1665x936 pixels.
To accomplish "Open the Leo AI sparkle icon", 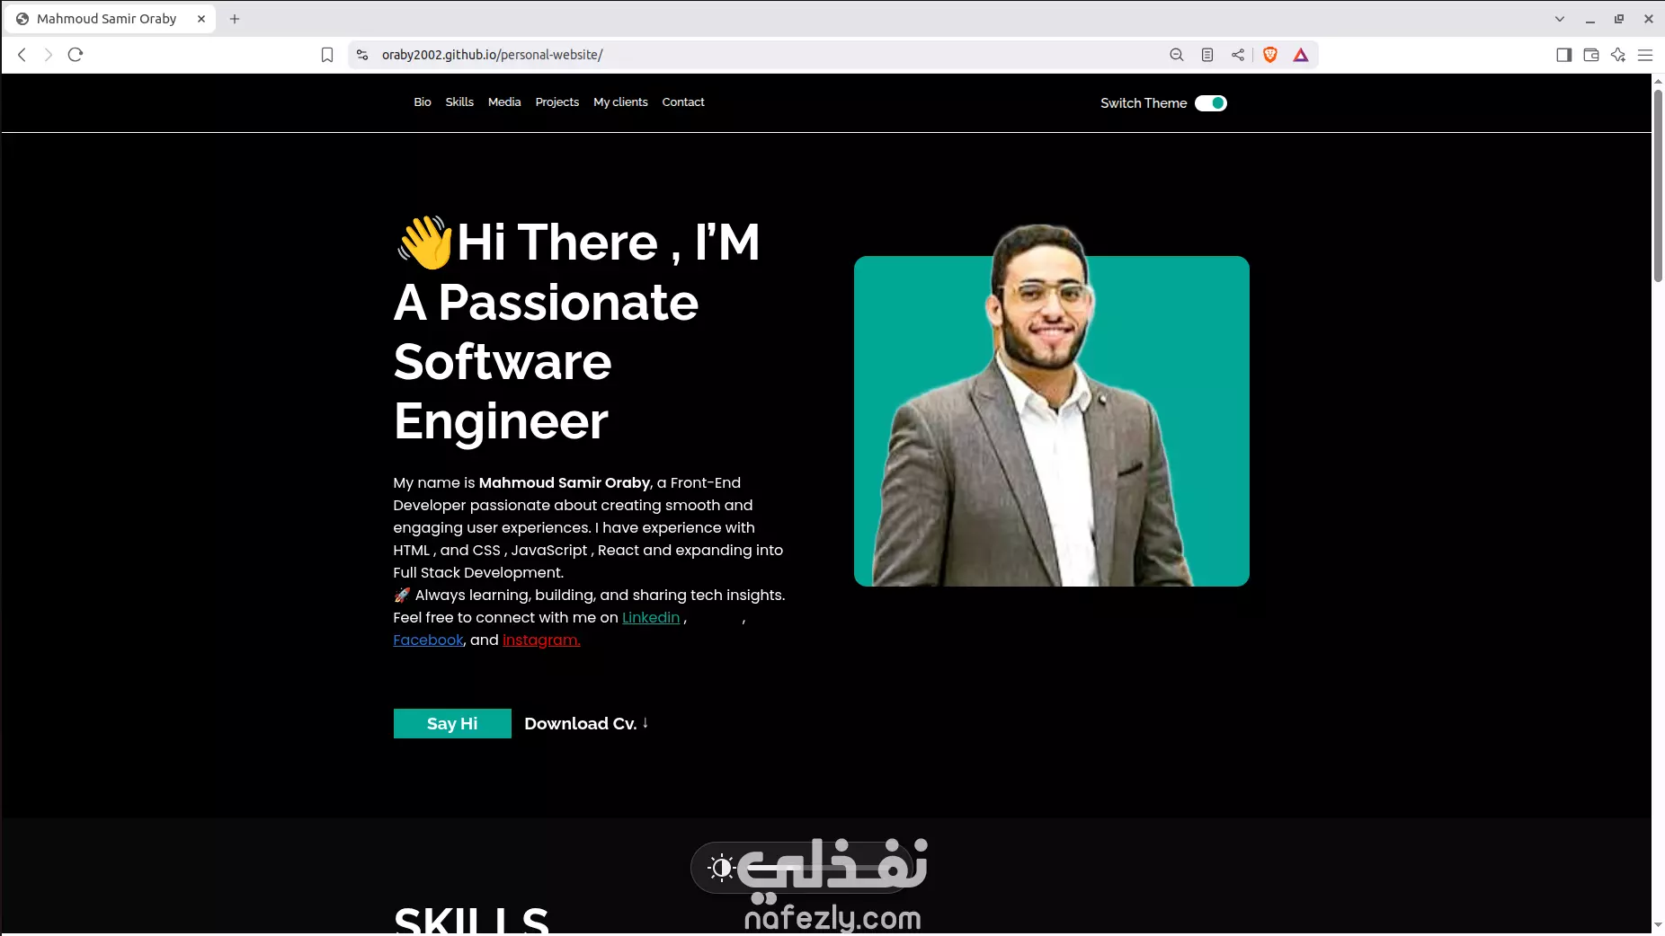I will (1618, 55).
